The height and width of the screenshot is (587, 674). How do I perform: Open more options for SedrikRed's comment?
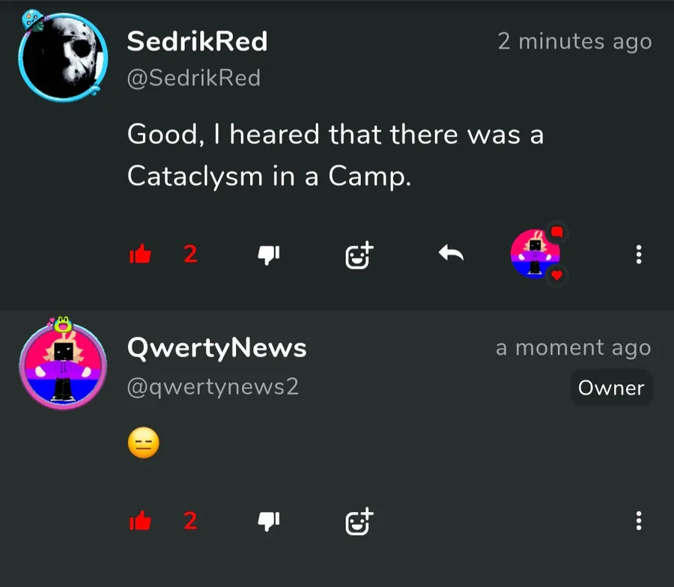(x=639, y=255)
